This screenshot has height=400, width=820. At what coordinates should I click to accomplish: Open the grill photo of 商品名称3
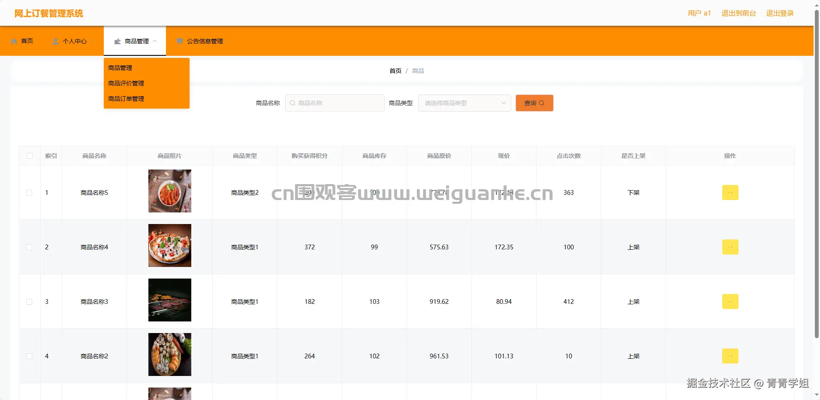coord(170,300)
